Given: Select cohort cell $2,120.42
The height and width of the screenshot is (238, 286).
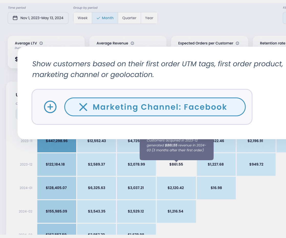Looking at the screenshot, I should 176,188.
